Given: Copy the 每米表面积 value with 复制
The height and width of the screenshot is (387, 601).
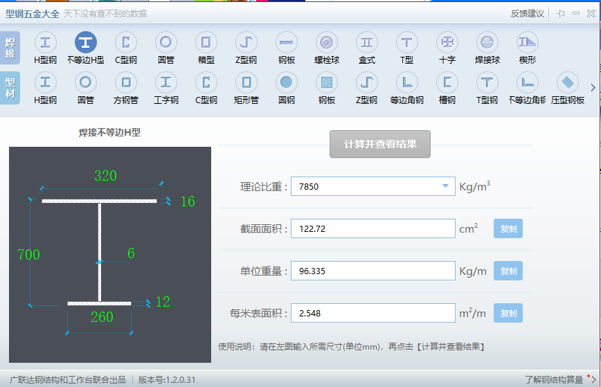Looking at the screenshot, I should [508, 313].
